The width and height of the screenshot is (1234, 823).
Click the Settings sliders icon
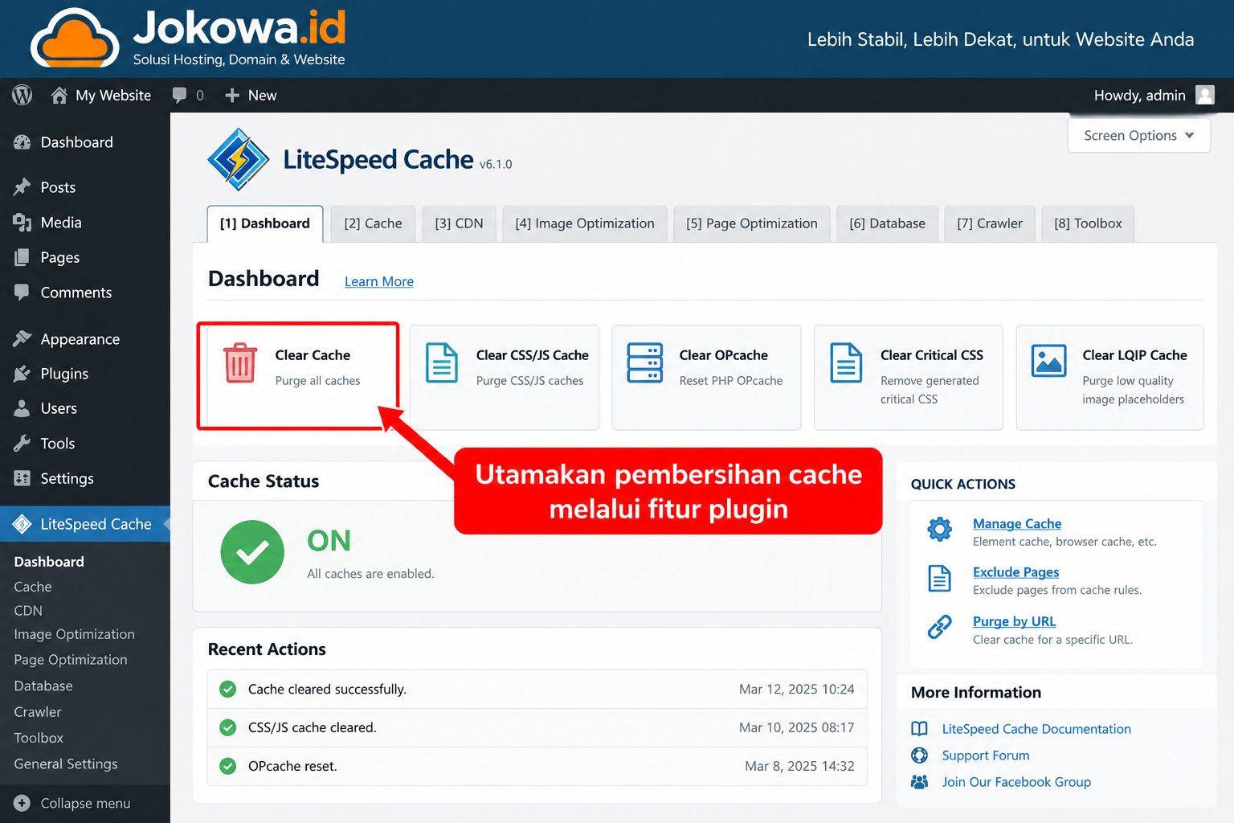pos(22,478)
